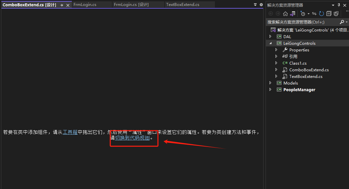Viewport: 349px width, 189px height.
Task: Click the Models C# project icon
Action: (279, 83)
